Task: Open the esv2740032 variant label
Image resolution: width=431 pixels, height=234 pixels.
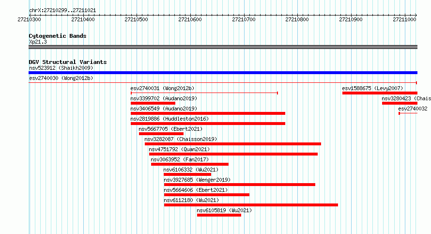Action: [x=413, y=109]
